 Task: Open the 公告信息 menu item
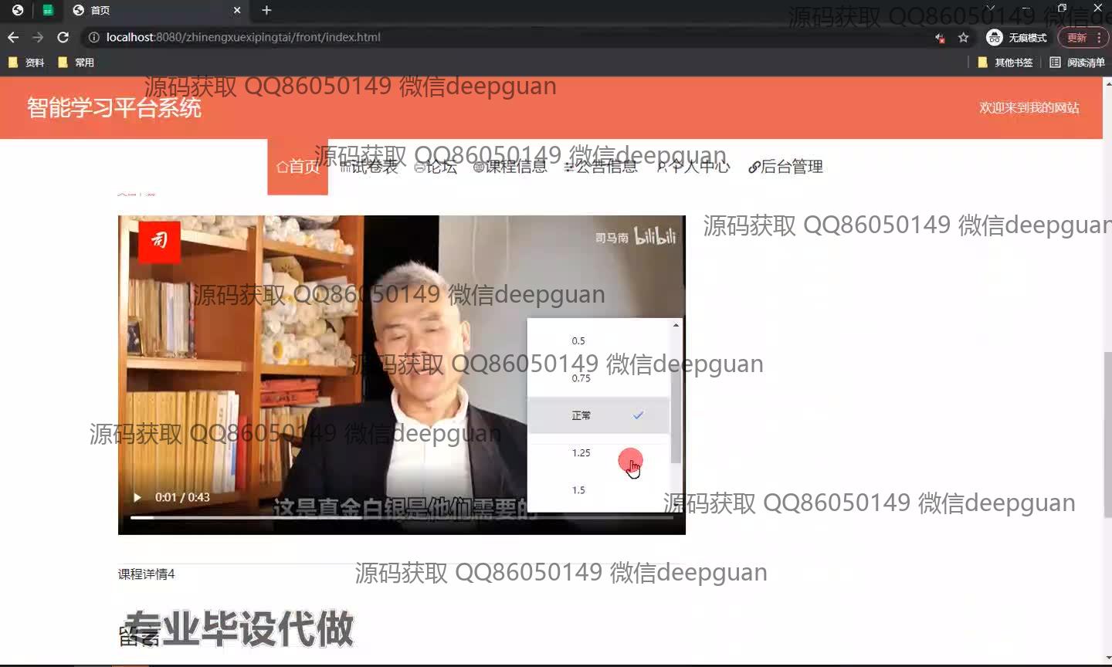pos(601,167)
